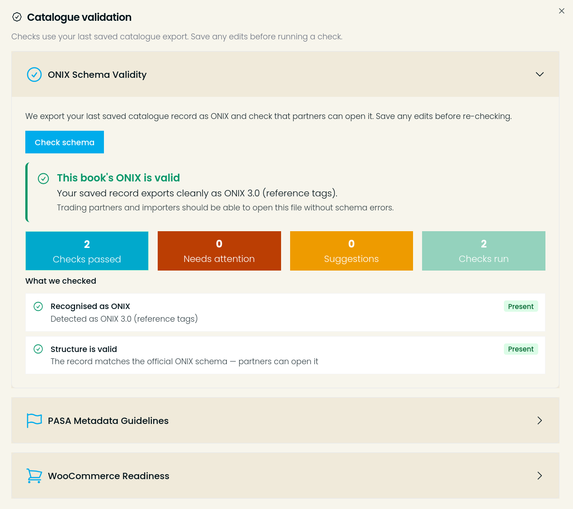The width and height of the screenshot is (573, 509).
Task: Close the Catalogue validation dialog
Action: coord(562,11)
